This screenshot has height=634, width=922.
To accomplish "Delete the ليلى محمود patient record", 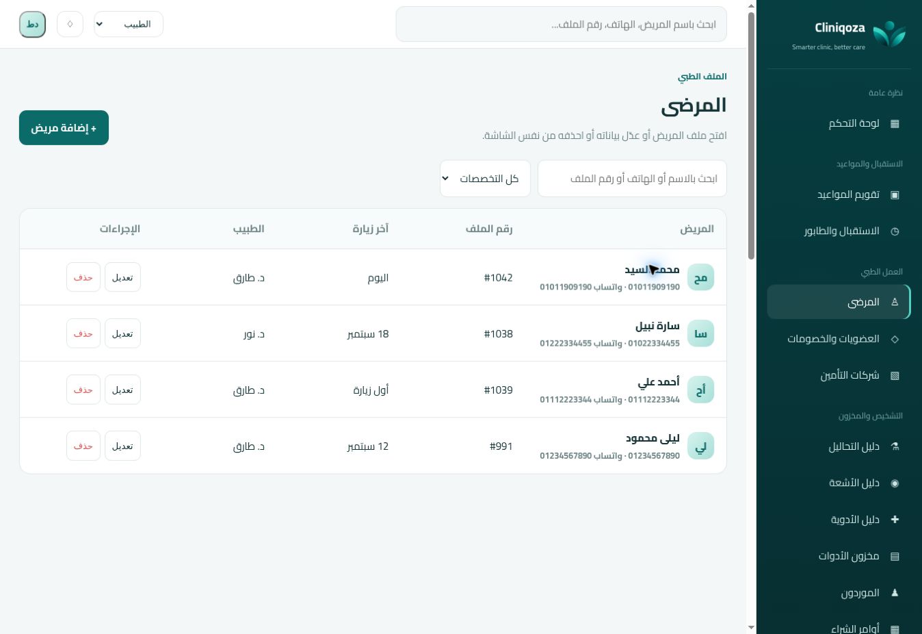I will (x=83, y=446).
